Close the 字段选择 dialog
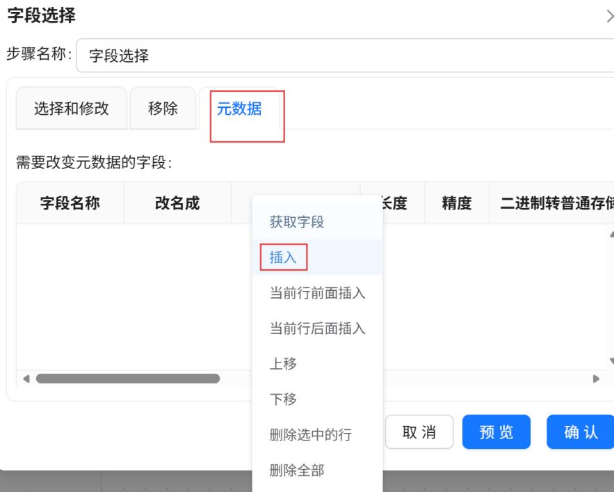 [x=610, y=17]
